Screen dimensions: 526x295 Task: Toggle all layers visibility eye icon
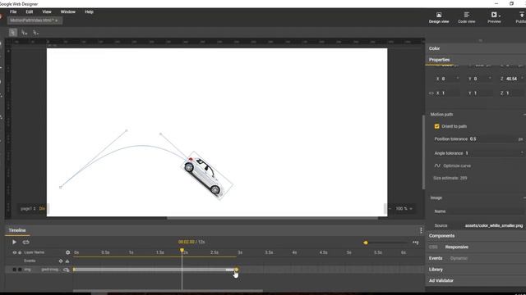tap(14, 252)
